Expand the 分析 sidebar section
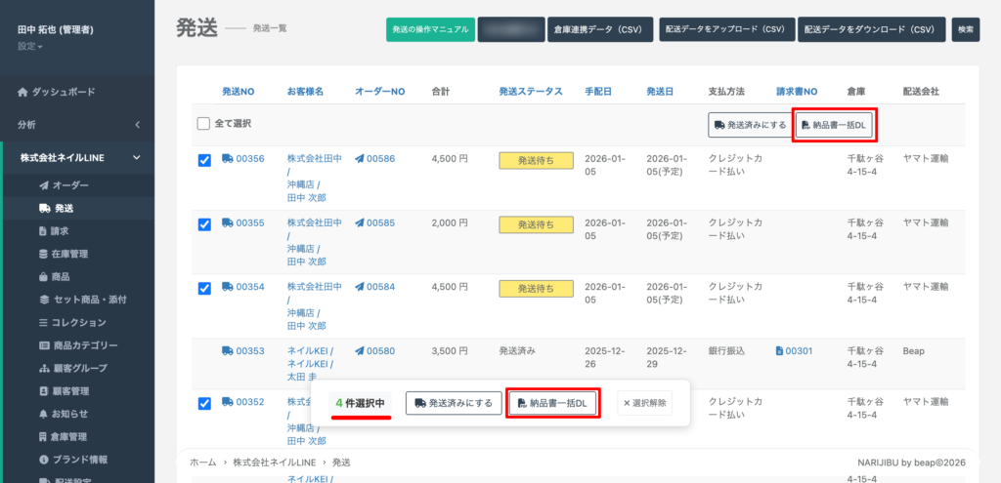This screenshot has width=1001, height=483. 137,125
